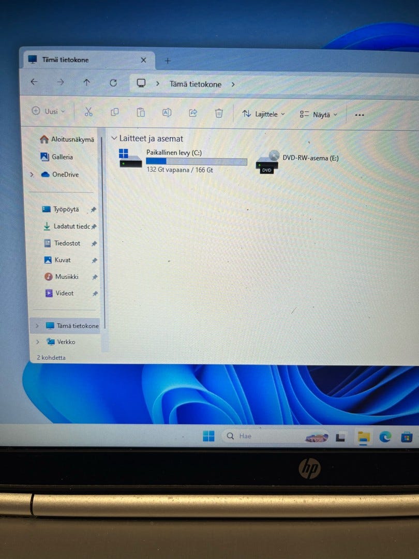419x559 pixels.
Task: Open Tiedostot documents folder
Action: coord(62,243)
